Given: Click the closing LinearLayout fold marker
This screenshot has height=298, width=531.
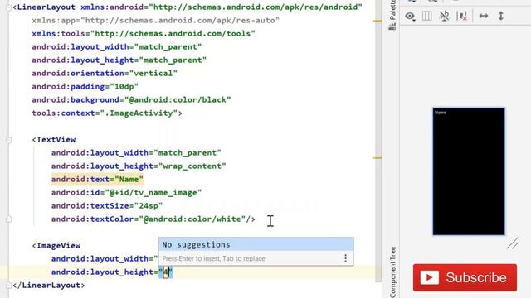Looking at the screenshot, I should click(9, 286).
